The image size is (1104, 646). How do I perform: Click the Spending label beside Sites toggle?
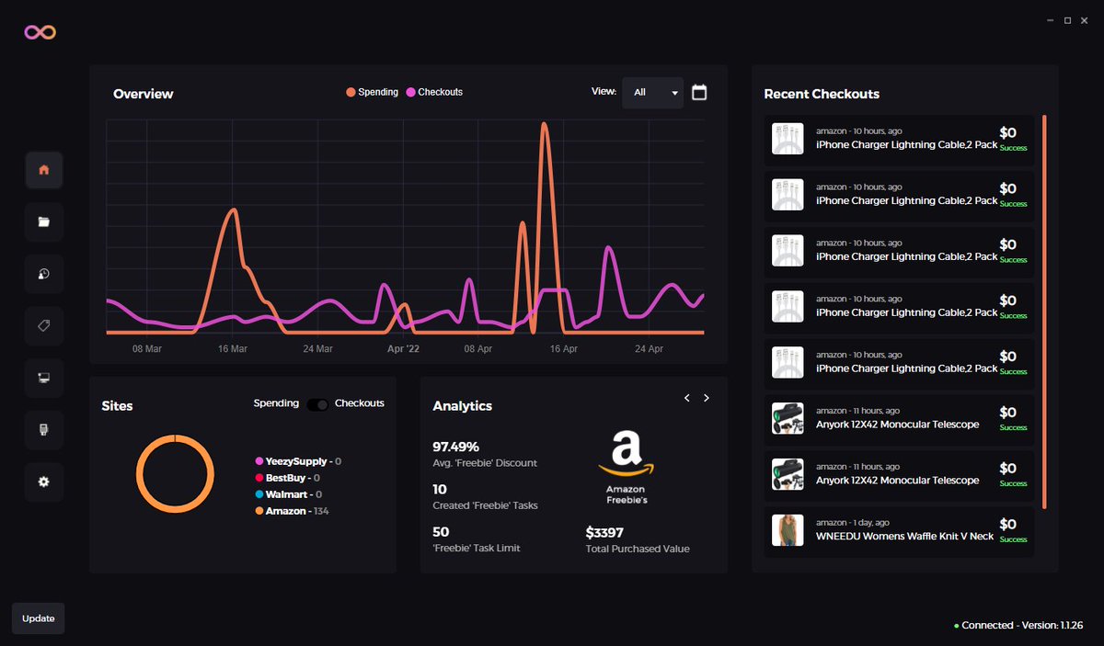(276, 403)
